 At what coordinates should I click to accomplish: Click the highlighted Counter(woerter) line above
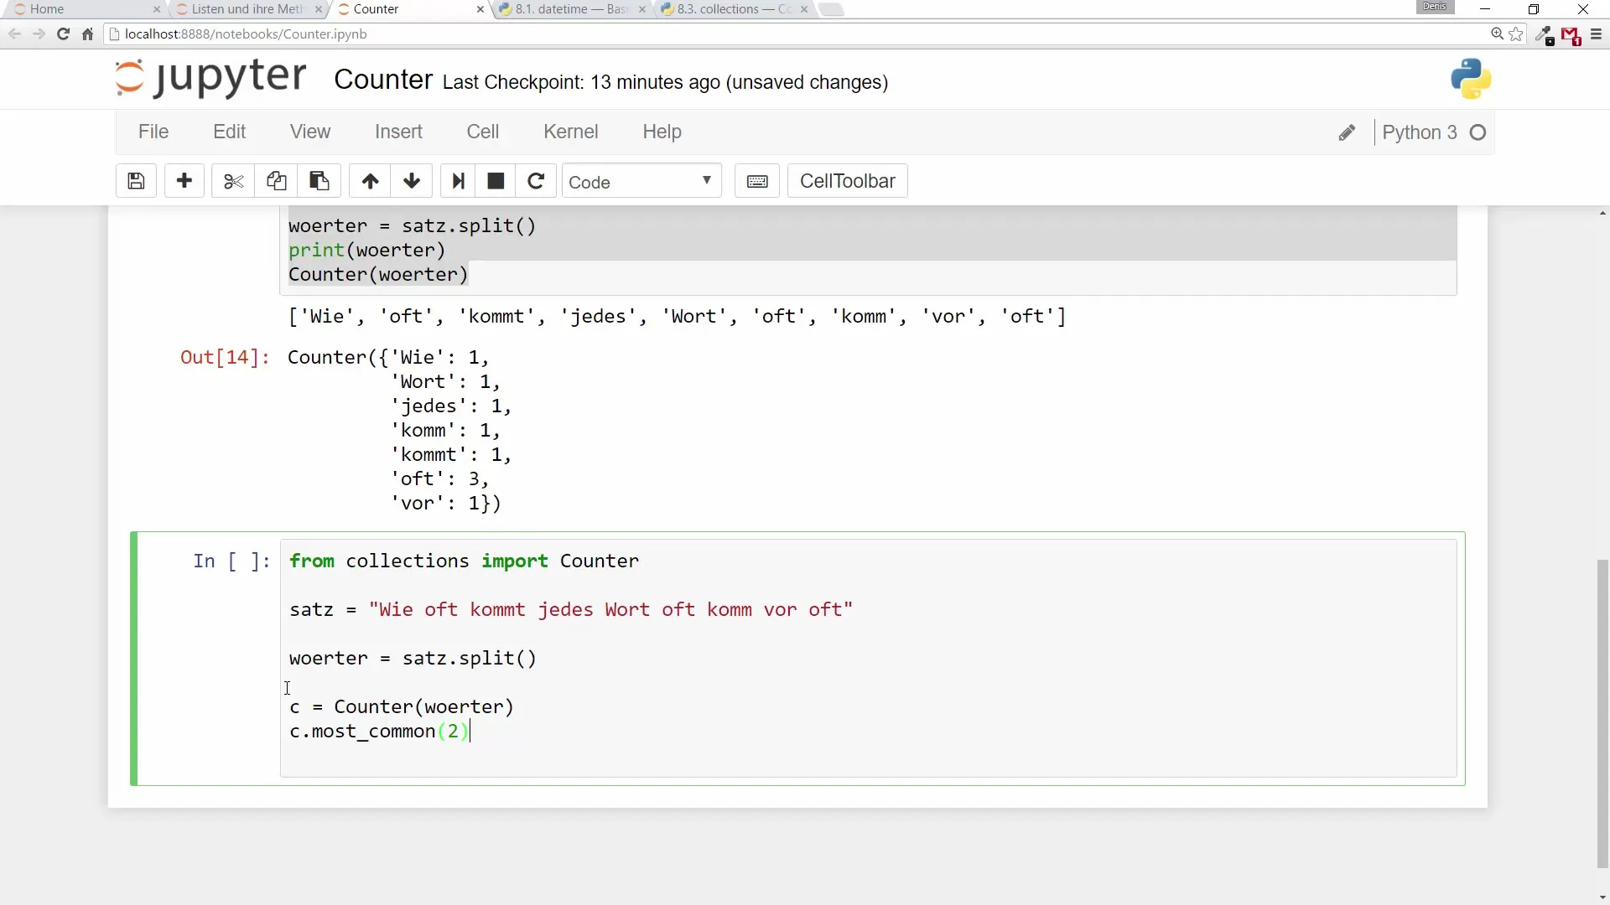pos(378,274)
